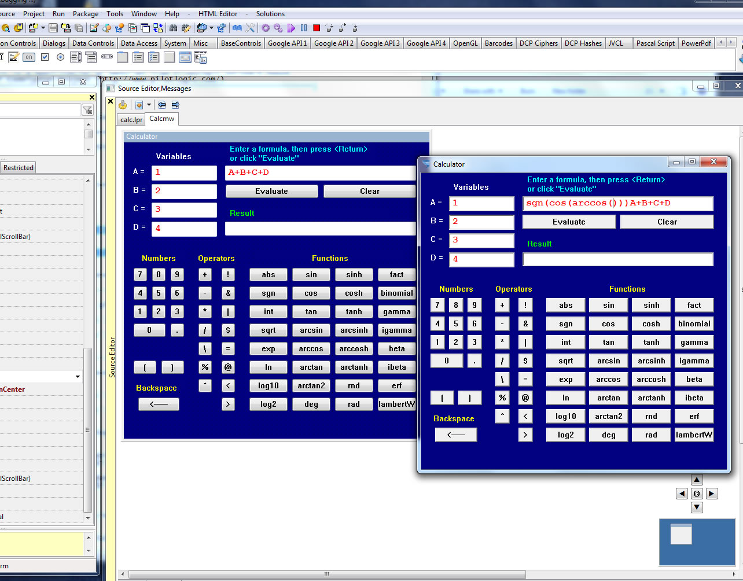Screen dimensions: 743x581
Task: Open the Tools menu
Action: click(115, 14)
